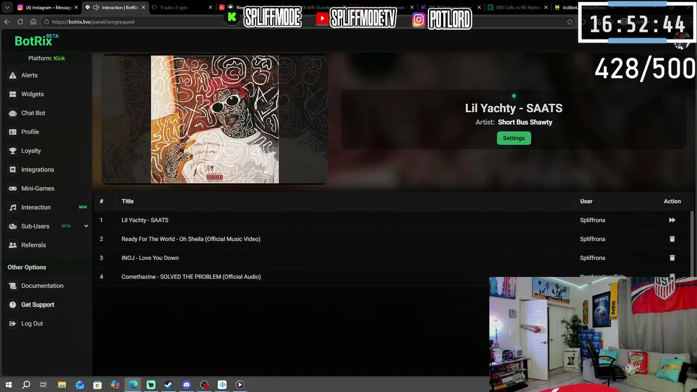Click the Integrations icon in sidebar
The width and height of the screenshot is (697, 392).
[13, 170]
